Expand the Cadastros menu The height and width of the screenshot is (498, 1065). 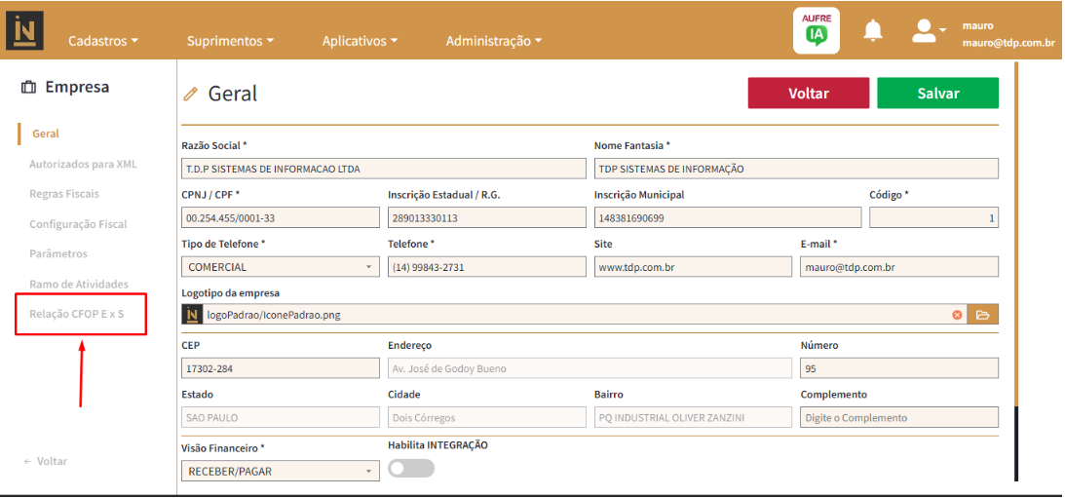point(102,41)
